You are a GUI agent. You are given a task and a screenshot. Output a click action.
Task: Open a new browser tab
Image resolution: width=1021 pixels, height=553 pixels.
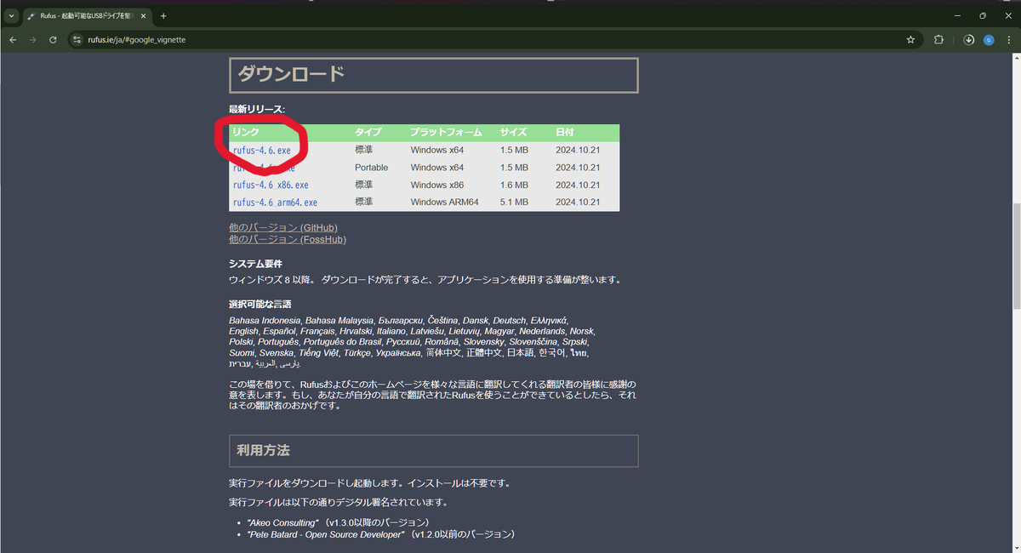point(163,16)
